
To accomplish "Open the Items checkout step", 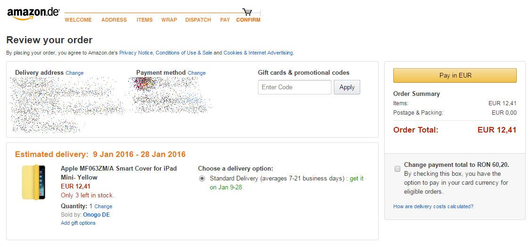I will (145, 20).
